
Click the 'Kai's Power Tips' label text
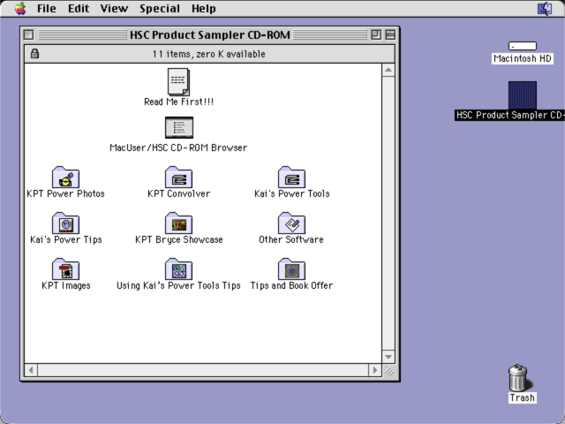point(66,239)
